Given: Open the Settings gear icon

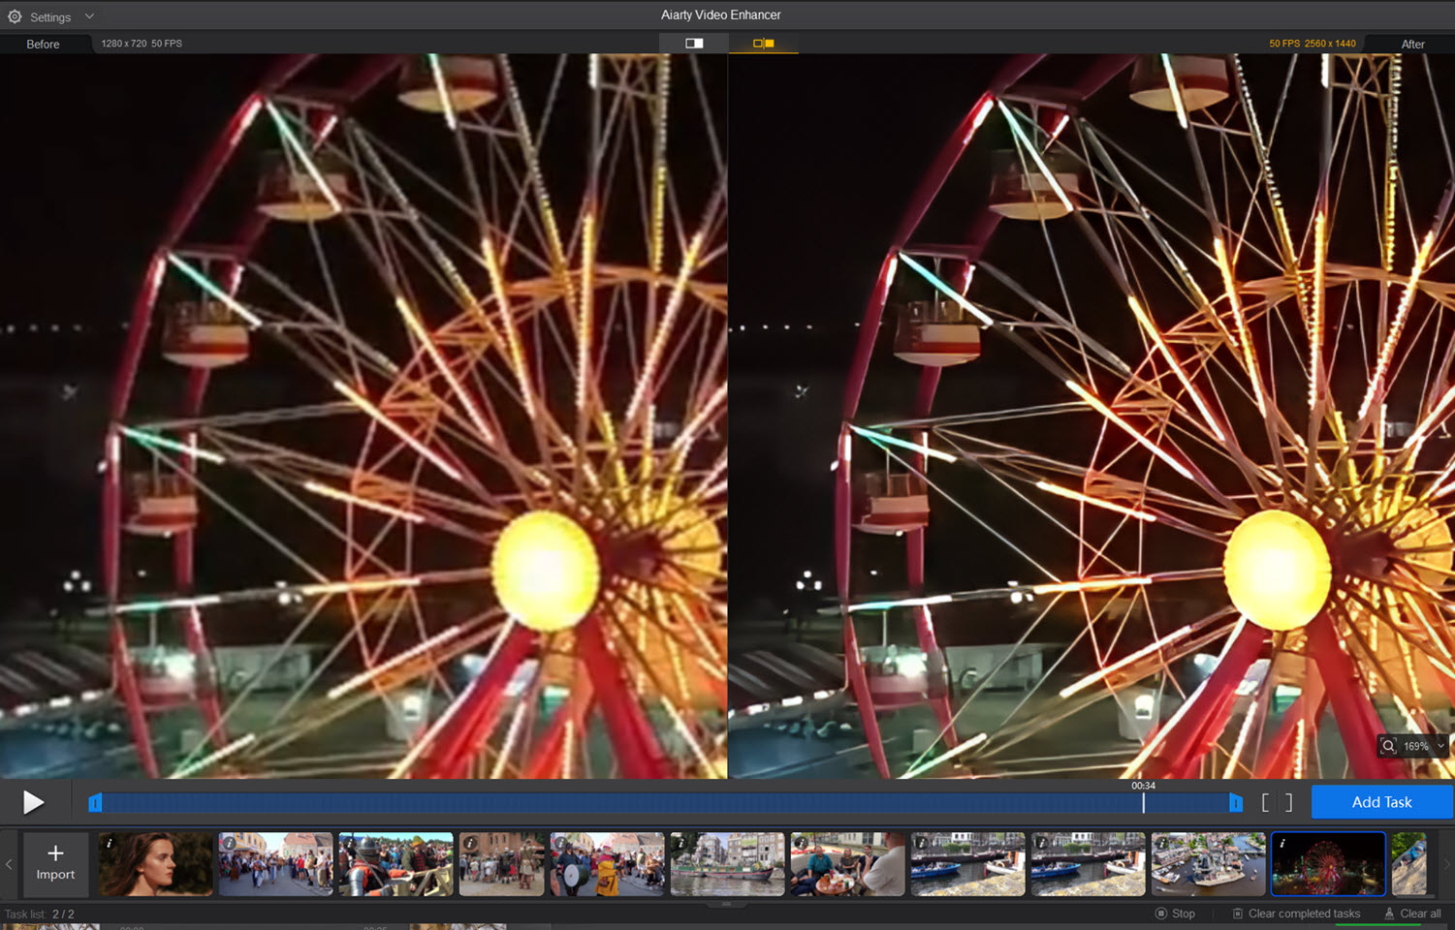Looking at the screenshot, I should coord(15,16).
